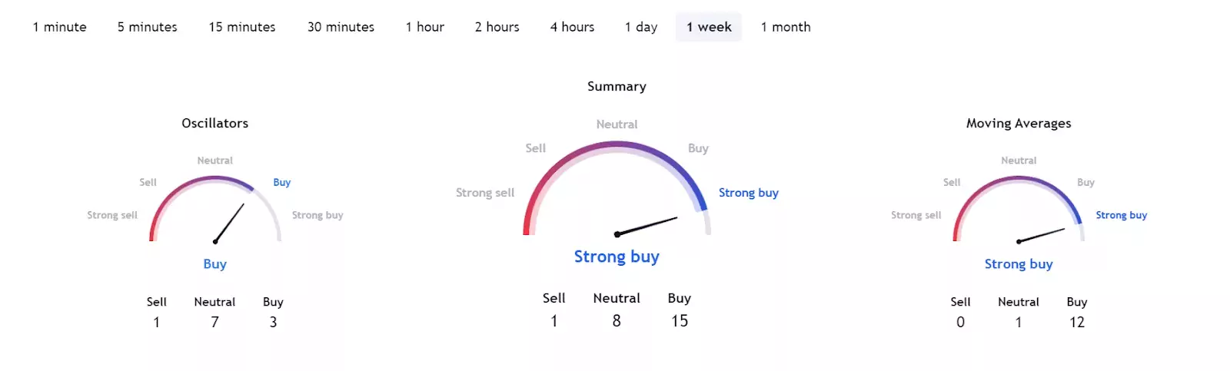Screen dimensions: 1230x371
Task: Click the Summary Buy count 15
Action: point(680,321)
